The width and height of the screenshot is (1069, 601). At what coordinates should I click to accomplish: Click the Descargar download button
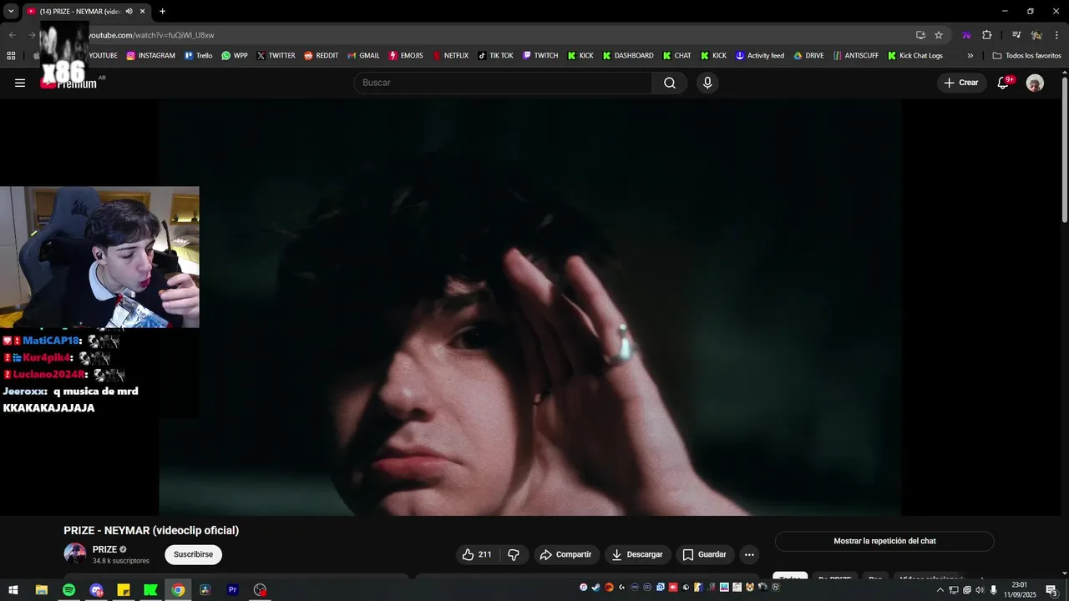636,554
